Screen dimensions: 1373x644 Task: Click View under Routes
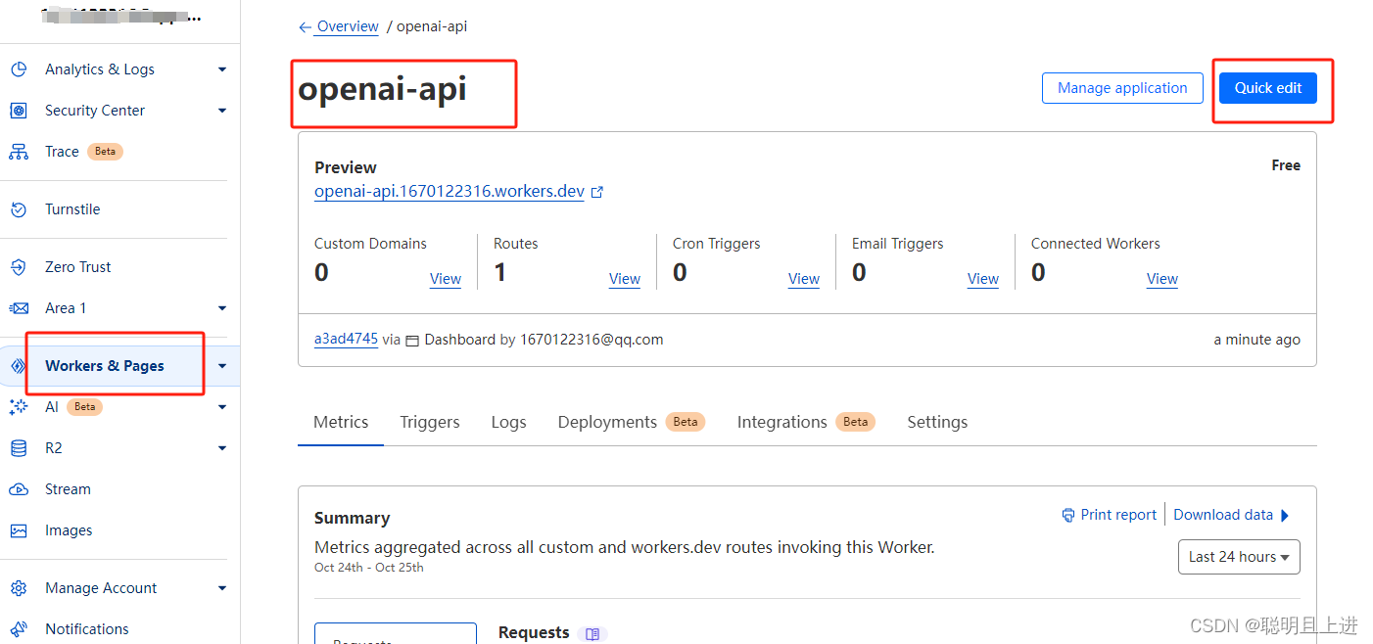coord(625,279)
